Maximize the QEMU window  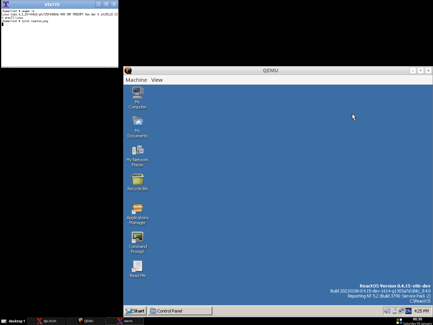click(x=421, y=70)
